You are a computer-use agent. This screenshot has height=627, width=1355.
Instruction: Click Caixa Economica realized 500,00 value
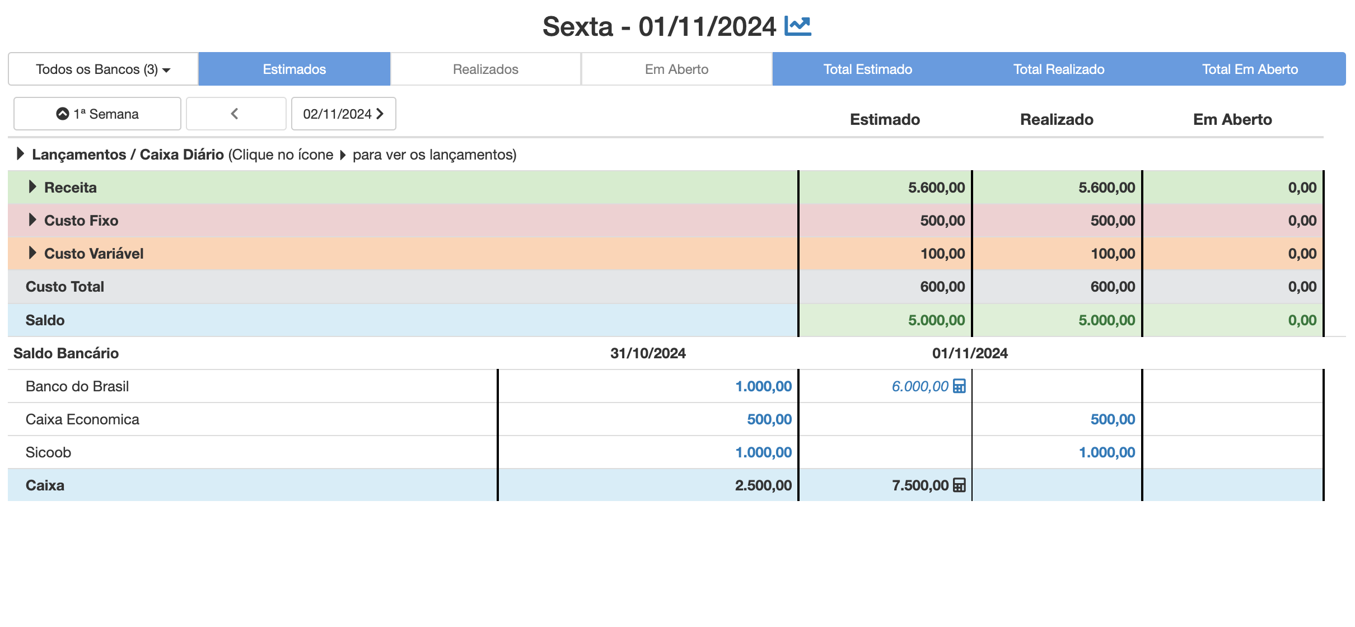(x=1113, y=419)
